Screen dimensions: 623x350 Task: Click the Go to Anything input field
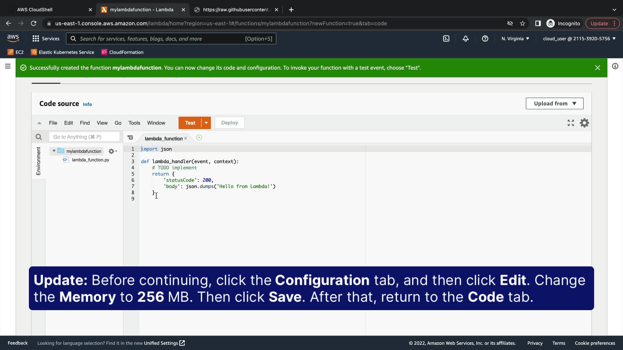tap(84, 137)
